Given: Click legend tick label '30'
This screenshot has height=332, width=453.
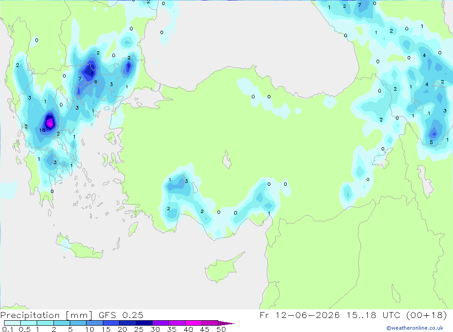Looking at the screenshot, I should [155, 329].
